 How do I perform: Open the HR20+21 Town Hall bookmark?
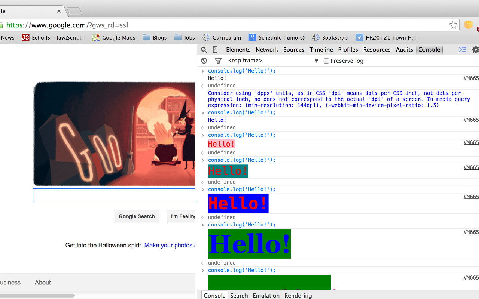tap(387, 37)
